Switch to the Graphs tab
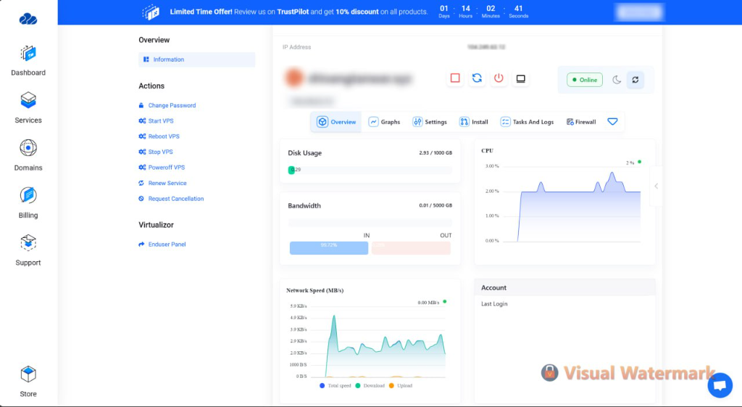Viewport: 742px width, 407px height. pyautogui.click(x=384, y=122)
